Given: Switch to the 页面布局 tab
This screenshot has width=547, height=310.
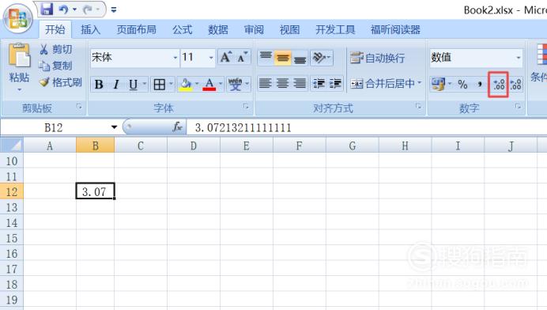Looking at the screenshot, I should coord(137,30).
